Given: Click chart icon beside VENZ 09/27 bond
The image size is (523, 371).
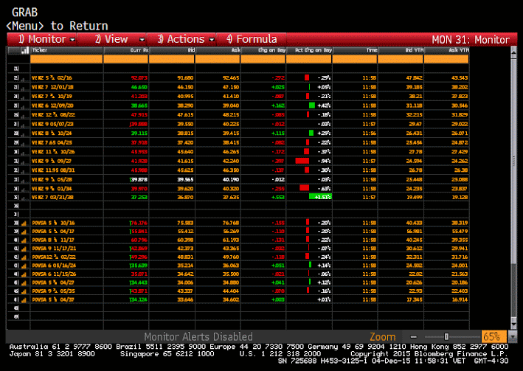Looking at the screenshot, I should (x=24, y=162).
